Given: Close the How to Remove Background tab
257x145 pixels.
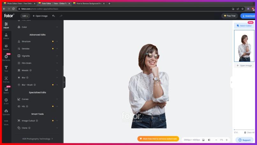Looking at the screenshot, I should tap(104, 3).
